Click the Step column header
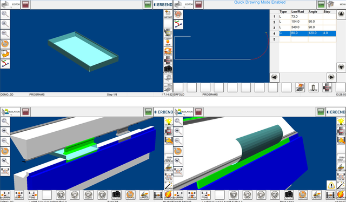346x202 pixels. click(x=327, y=12)
